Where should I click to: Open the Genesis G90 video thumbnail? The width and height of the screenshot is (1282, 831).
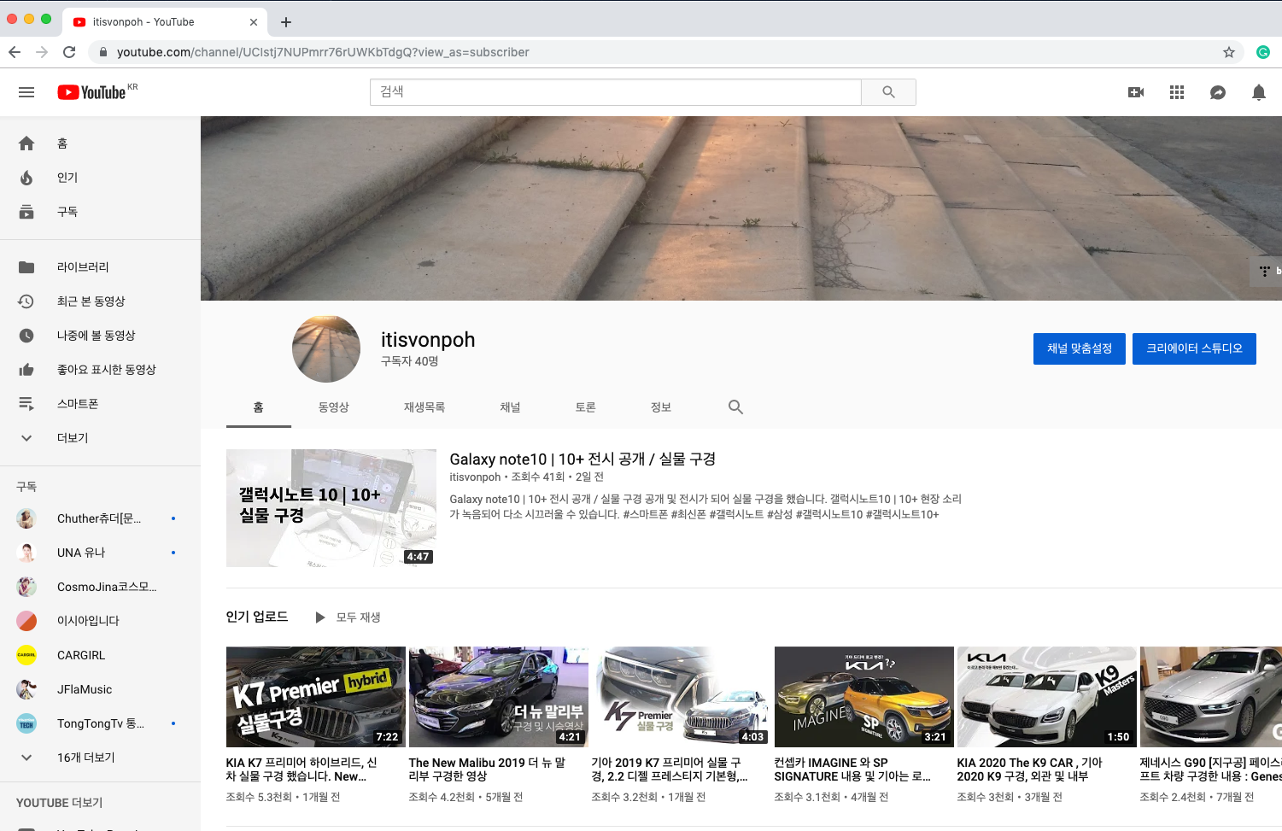[1211, 697]
